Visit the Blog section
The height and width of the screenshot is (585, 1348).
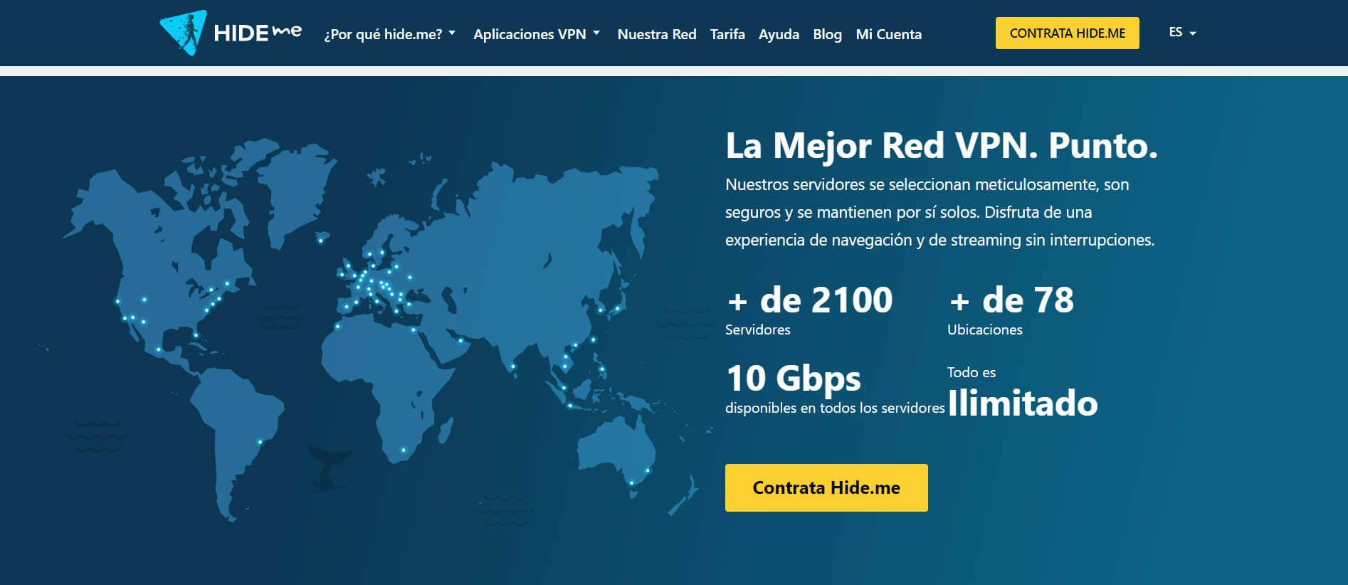pyautogui.click(x=827, y=34)
